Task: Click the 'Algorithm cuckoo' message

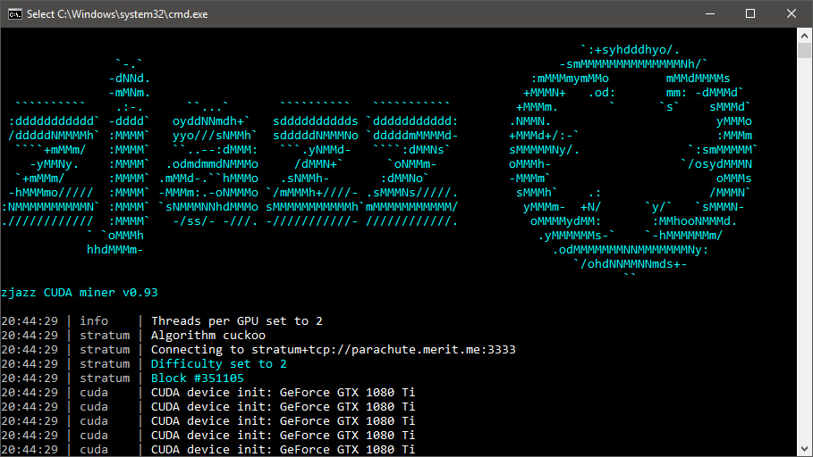Action: click(207, 336)
